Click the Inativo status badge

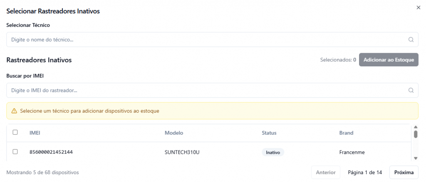[x=273, y=152]
